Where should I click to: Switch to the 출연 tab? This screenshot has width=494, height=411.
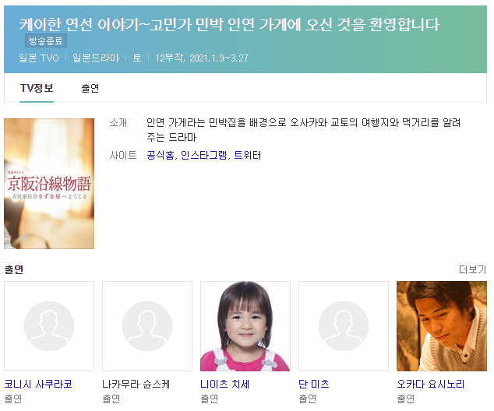[90, 88]
